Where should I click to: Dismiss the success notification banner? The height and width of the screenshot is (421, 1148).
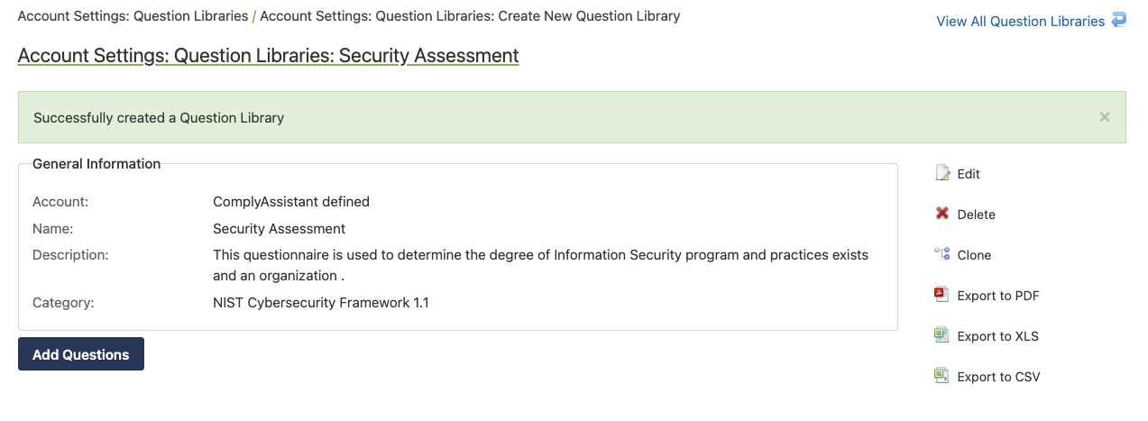(1105, 117)
